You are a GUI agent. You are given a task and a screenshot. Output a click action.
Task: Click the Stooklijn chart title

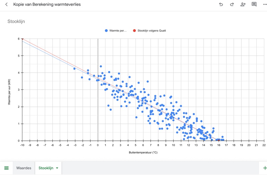click(16, 21)
